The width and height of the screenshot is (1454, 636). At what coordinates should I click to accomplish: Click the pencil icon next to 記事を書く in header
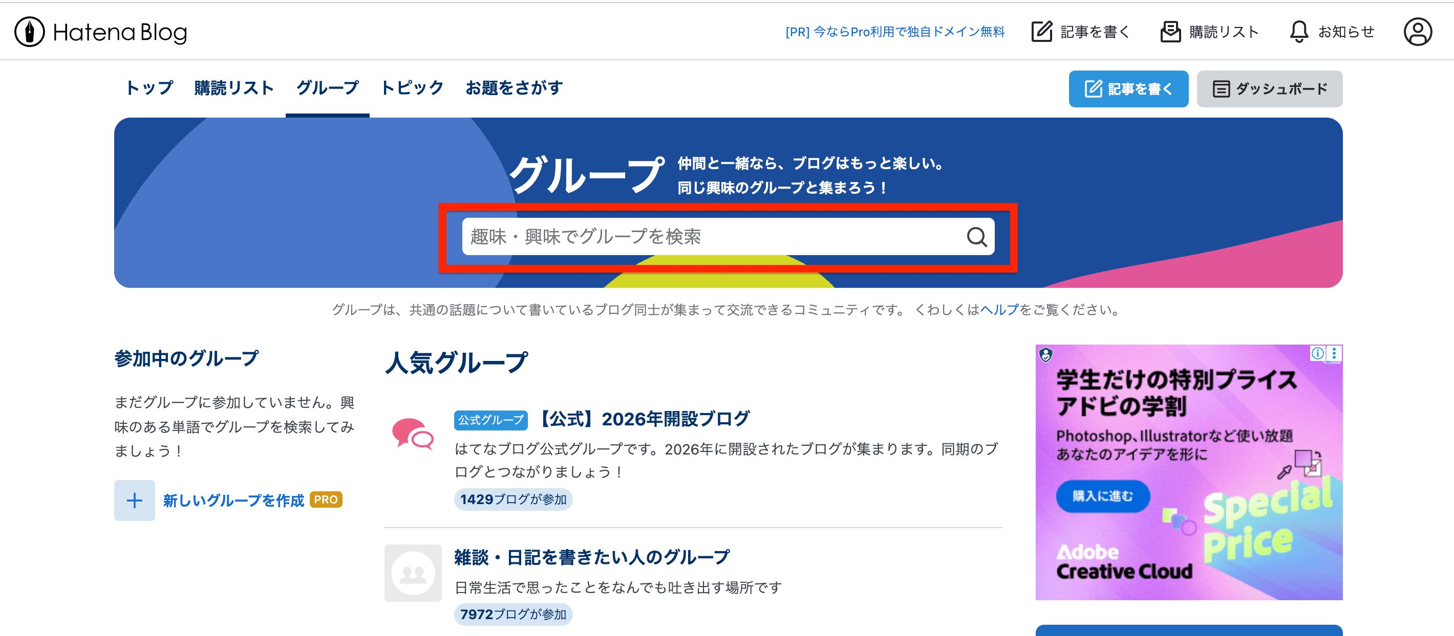point(1042,32)
